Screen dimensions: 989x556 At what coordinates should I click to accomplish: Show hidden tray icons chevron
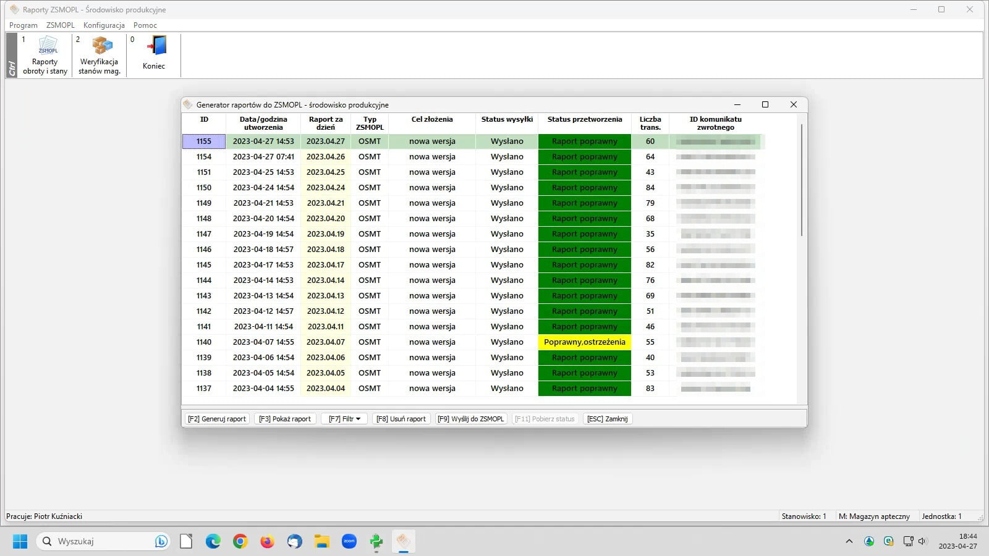(849, 542)
